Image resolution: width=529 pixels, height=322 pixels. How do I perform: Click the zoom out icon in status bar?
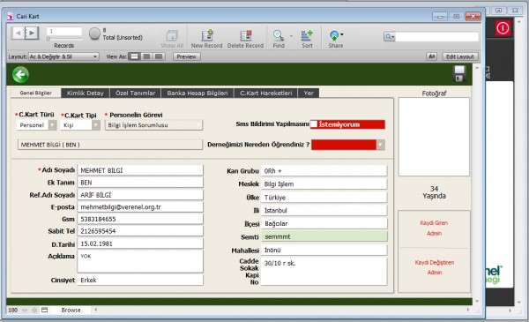click(x=25, y=310)
